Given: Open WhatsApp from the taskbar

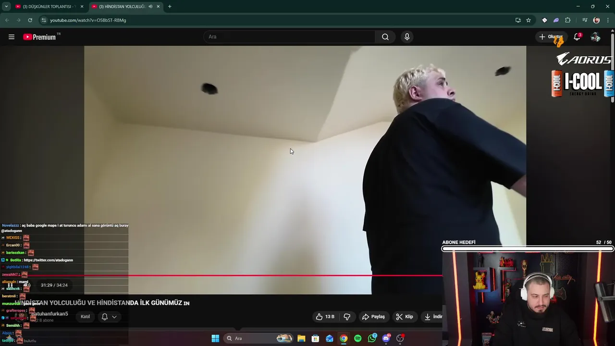Looking at the screenshot, I should pyautogui.click(x=372, y=338).
